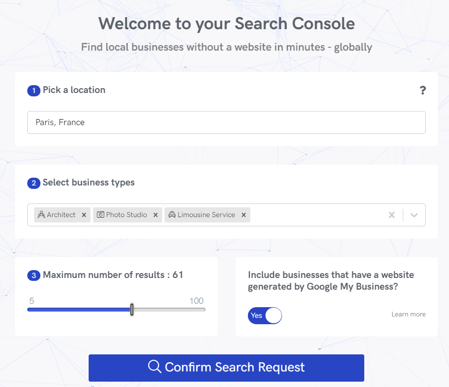The image size is (449, 387).
Task: Click the magnifying glass icon in confirm button
Action: (154, 368)
